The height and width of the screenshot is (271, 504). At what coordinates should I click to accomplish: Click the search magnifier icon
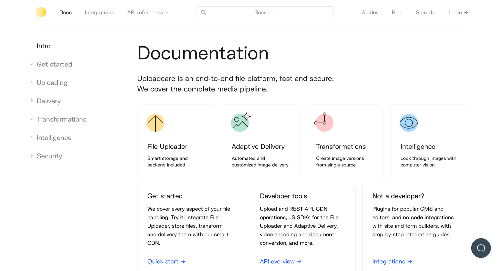(203, 12)
